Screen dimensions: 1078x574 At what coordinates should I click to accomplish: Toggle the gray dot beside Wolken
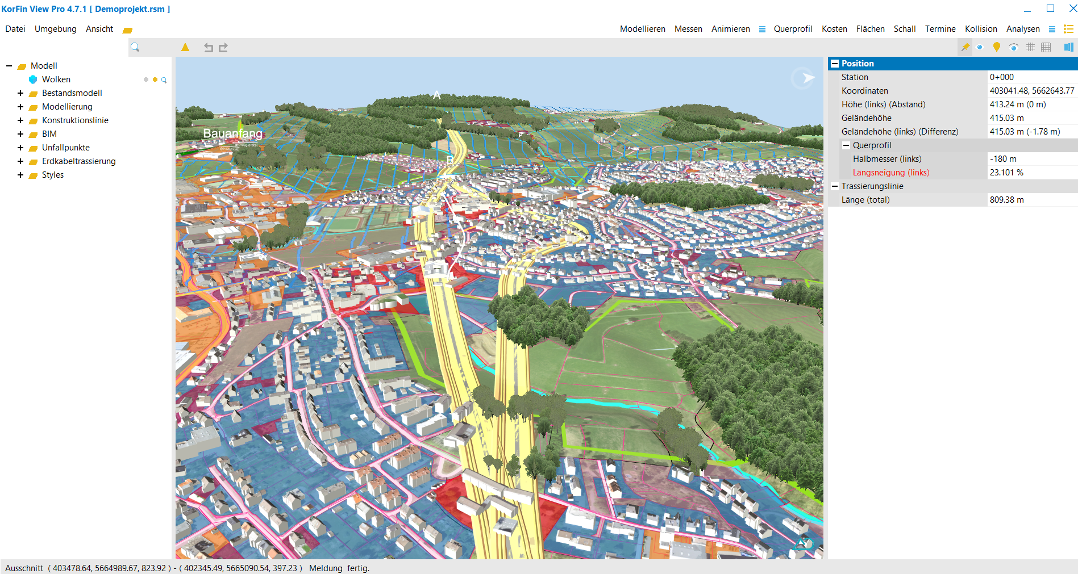pyautogui.click(x=146, y=80)
